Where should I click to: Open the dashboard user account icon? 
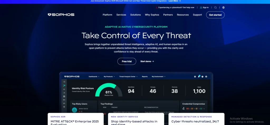click(x=206, y=77)
